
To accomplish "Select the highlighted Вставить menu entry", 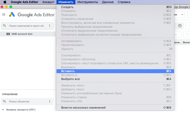I will (x=115, y=71).
